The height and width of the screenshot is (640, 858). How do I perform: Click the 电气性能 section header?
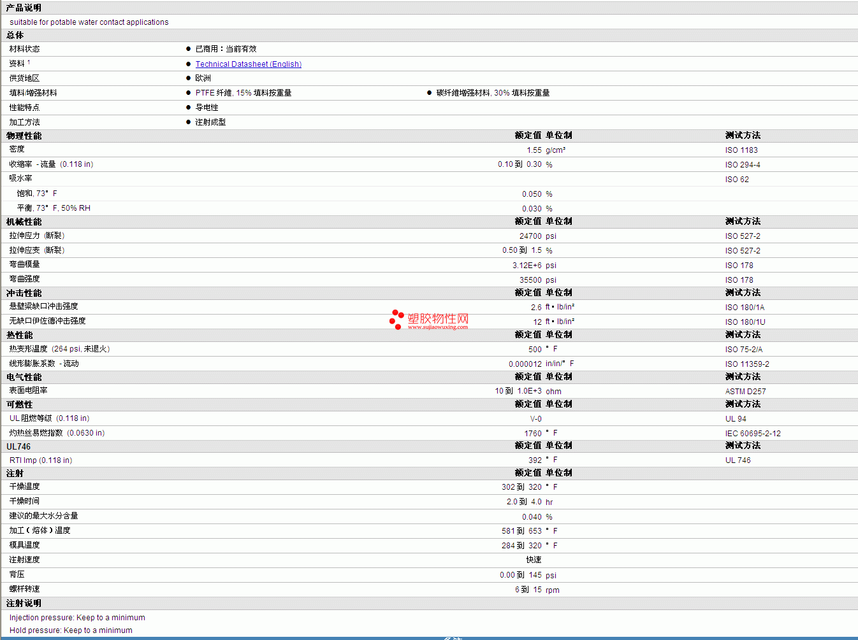pyautogui.click(x=24, y=377)
